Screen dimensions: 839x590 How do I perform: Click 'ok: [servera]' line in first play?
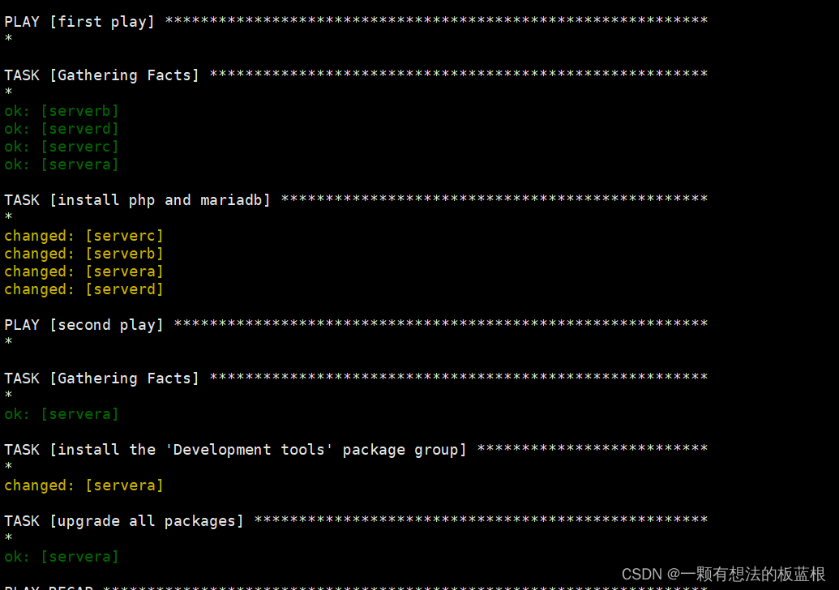[62, 165]
